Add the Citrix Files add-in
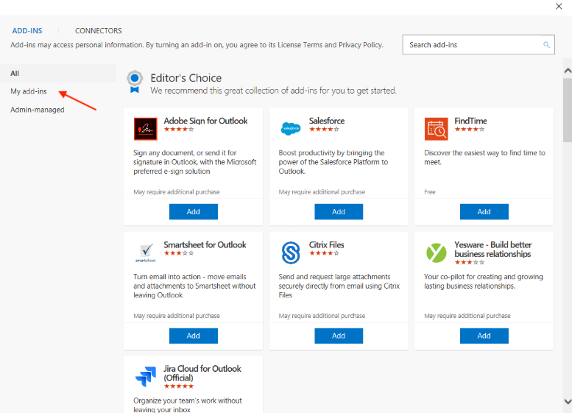Viewport: 572px width, 413px height. coord(339,336)
